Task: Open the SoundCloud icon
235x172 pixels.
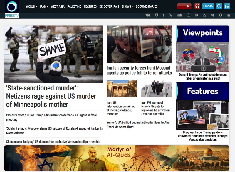Action: coord(180,15)
